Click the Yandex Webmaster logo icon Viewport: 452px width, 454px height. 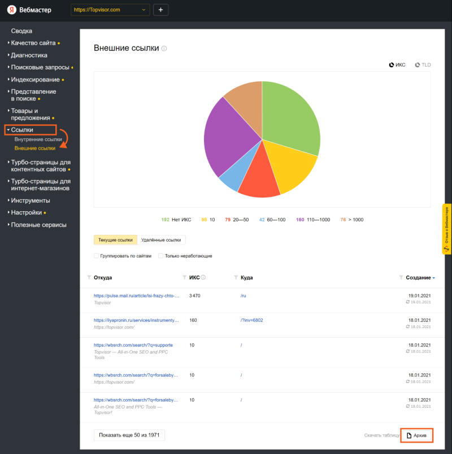click(x=11, y=10)
